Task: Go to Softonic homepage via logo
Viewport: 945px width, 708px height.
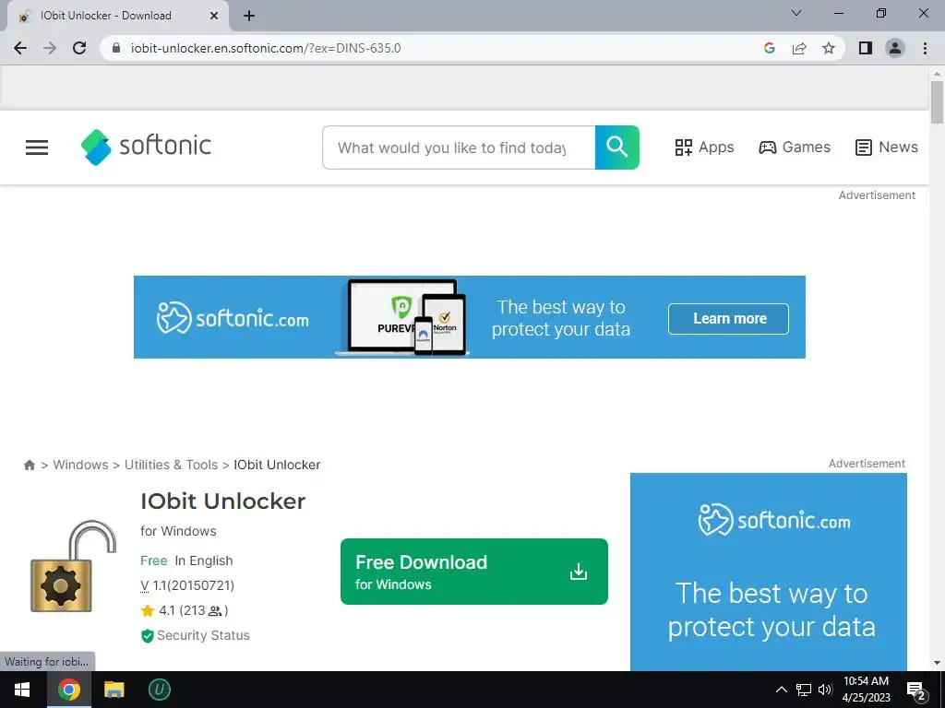Action: click(146, 147)
